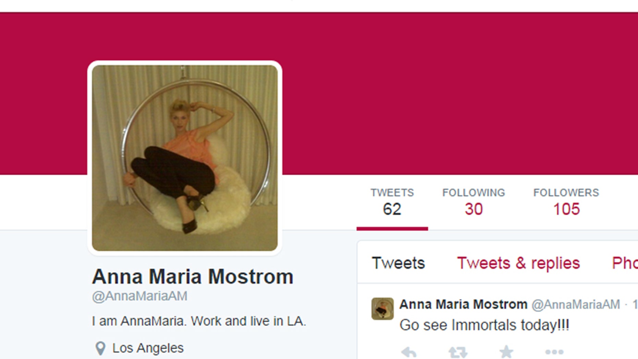The height and width of the screenshot is (359, 638).
Task: Open more options ellipsis on the tweet
Action: tap(554, 352)
